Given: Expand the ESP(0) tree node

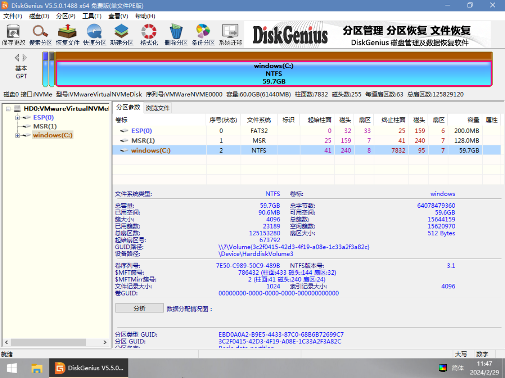Looking at the screenshot, I should point(17,118).
